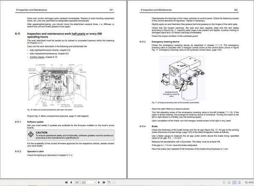Click page number 162 in header
Screen dimensions: 254x186
click(x=236, y=10)
